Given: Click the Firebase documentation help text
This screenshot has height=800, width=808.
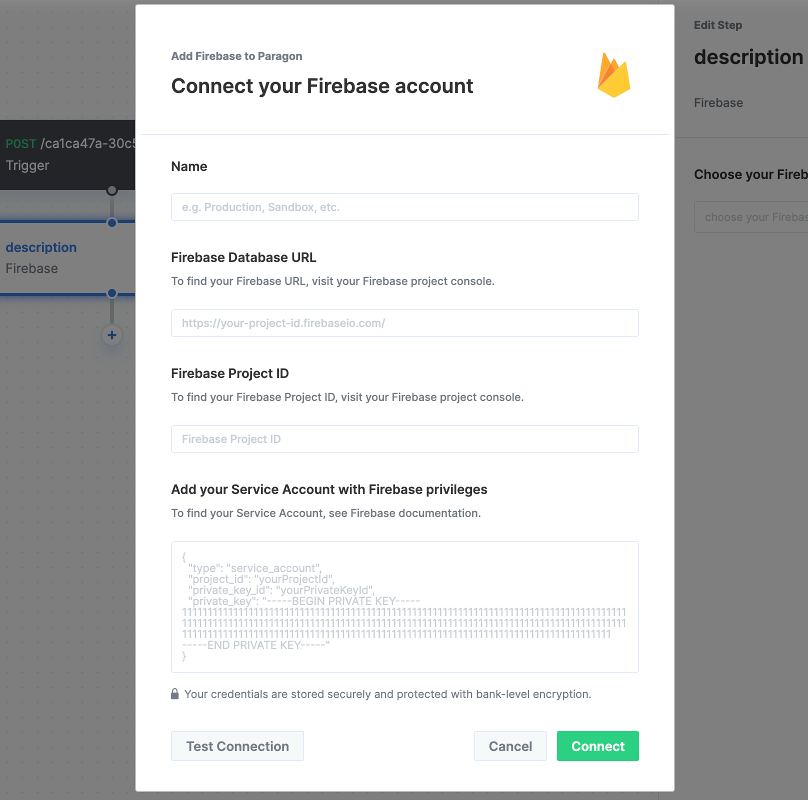Looking at the screenshot, I should (326, 513).
